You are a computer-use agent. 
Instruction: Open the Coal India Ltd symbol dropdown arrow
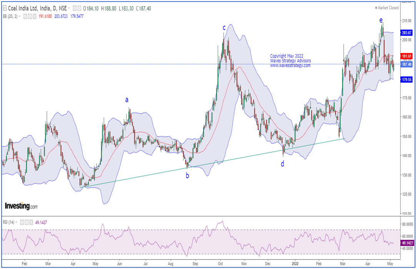coord(69,8)
